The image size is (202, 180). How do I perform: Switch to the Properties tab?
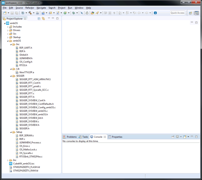click(117, 137)
